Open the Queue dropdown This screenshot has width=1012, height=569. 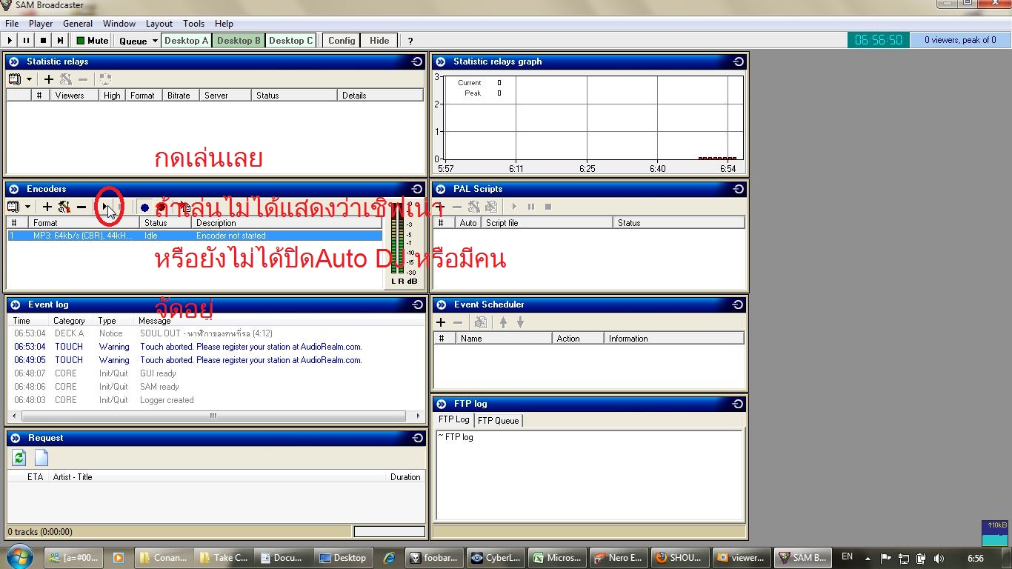[138, 41]
